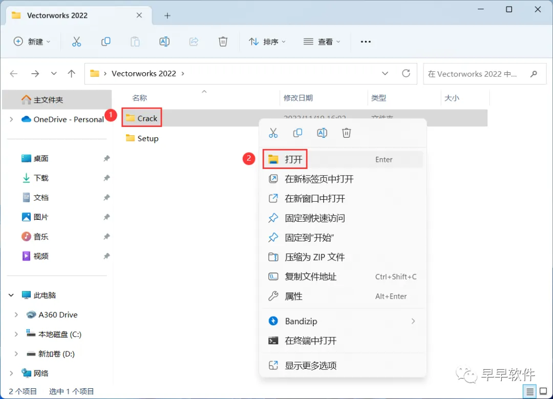553x399 pixels.
Task: Choose 在新标签页中打开
Action: coord(343,179)
